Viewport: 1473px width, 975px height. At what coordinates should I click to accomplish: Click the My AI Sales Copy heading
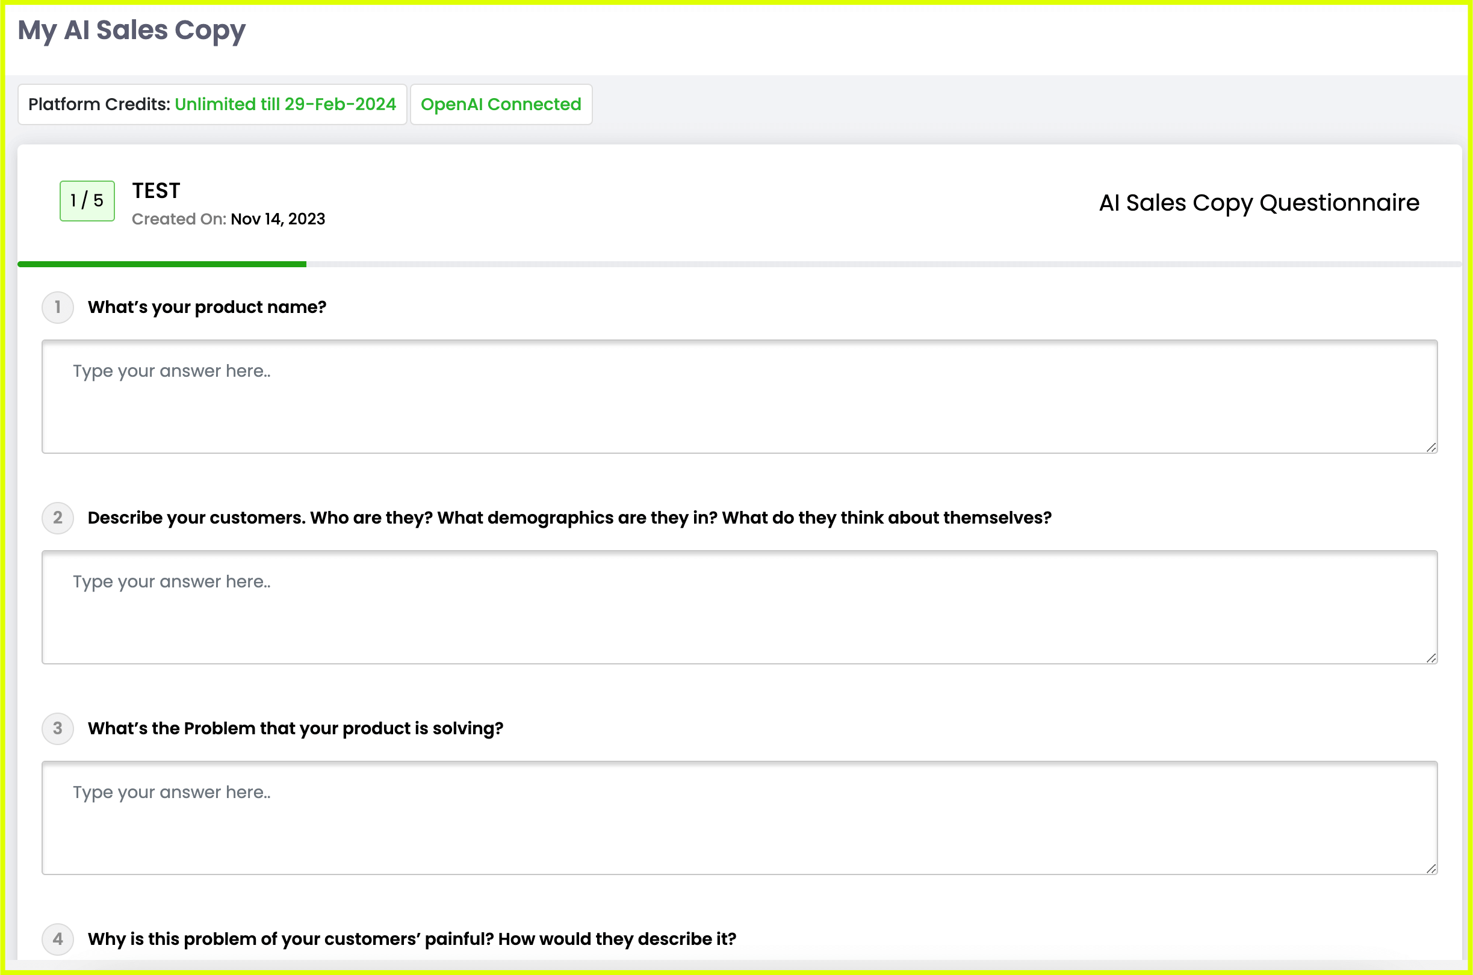point(132,30)
